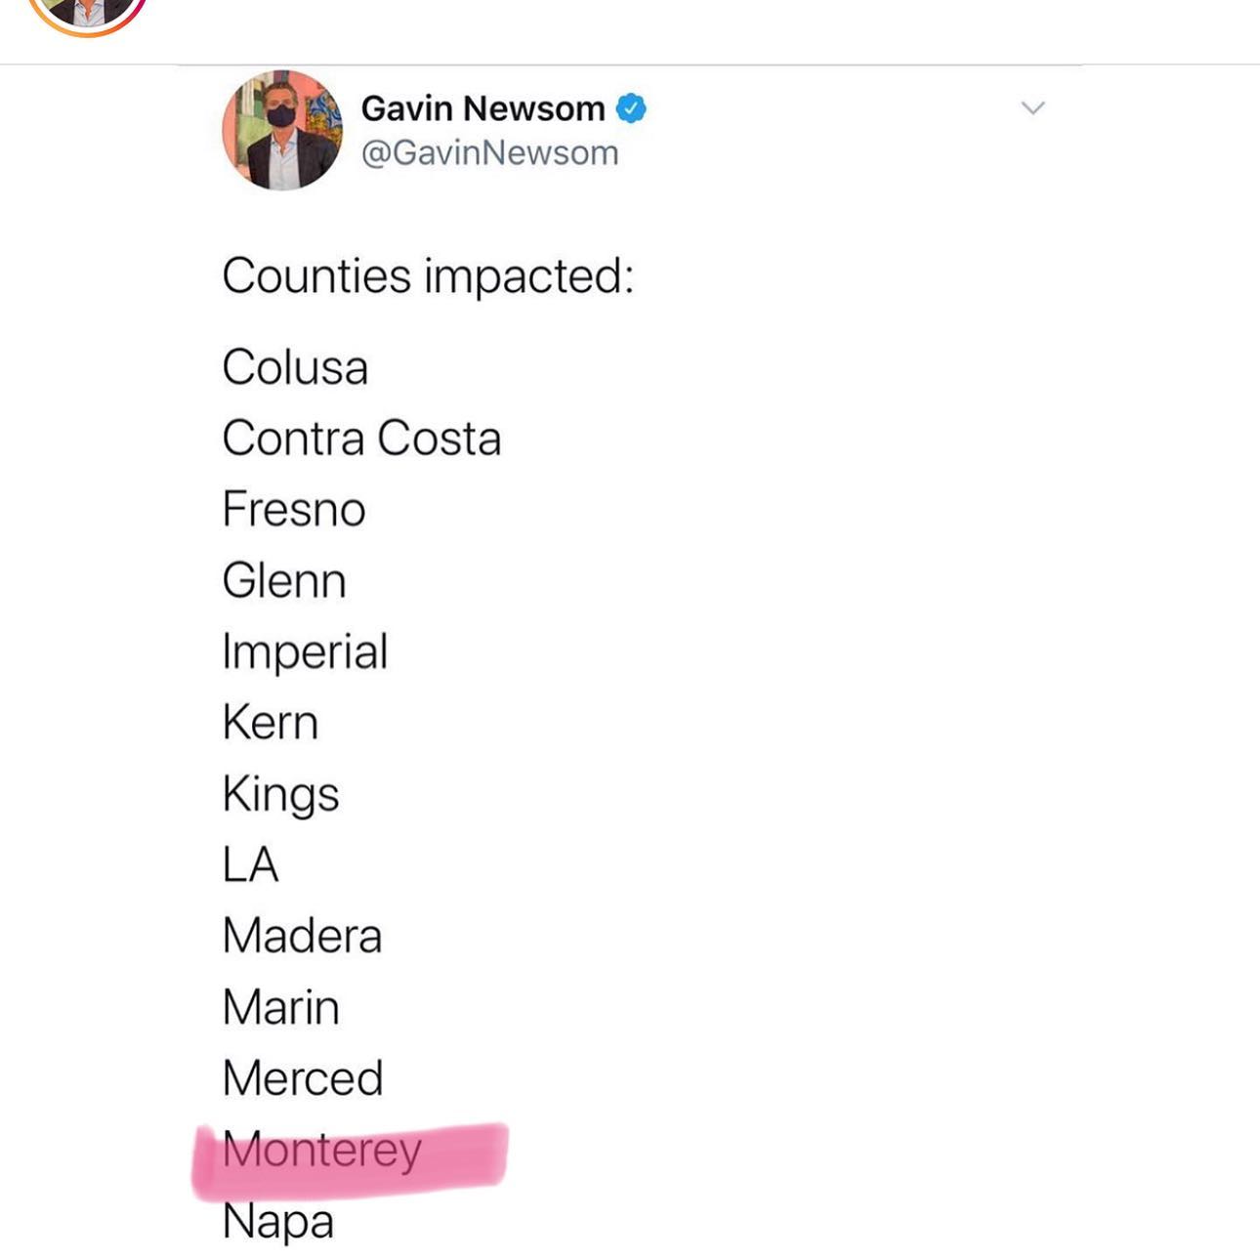This screenshot has height=1260, width=1260.
Task: Select the Merced county text
Action: pos(302,1078)
